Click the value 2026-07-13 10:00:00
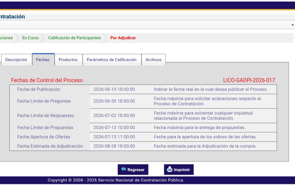The height and width of the screenshot is (185, 295). tap(114, 128)
